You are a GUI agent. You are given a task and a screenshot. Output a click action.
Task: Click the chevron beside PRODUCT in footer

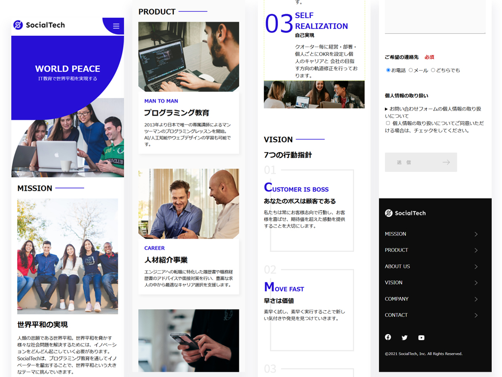pos(476,250)
